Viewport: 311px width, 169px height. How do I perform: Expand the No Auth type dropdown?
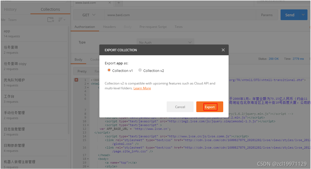165,42
